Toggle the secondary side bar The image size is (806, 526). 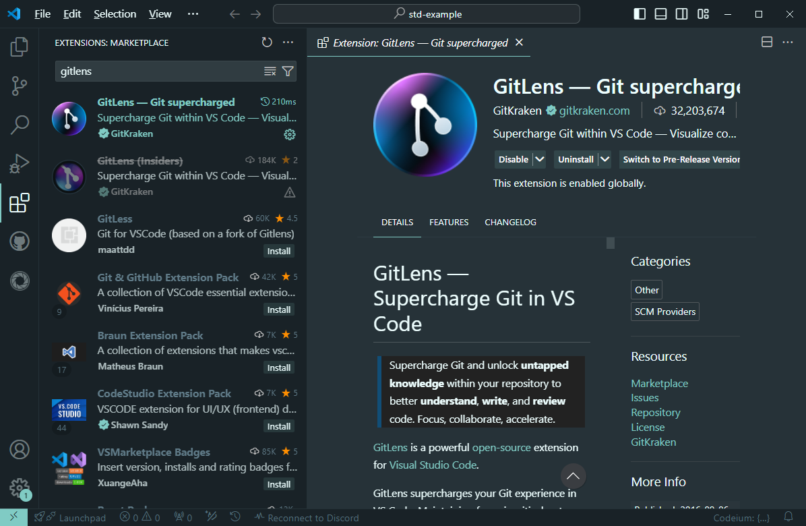click(681, 14)
